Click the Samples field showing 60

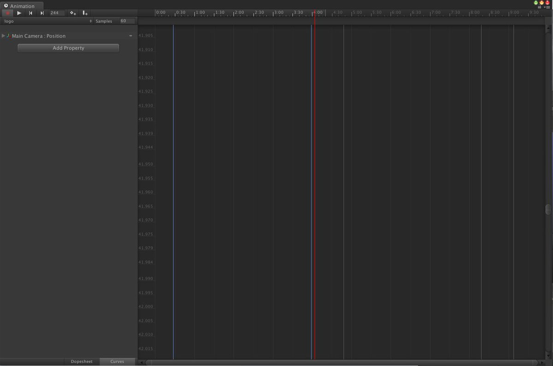[x=127, y=21]
